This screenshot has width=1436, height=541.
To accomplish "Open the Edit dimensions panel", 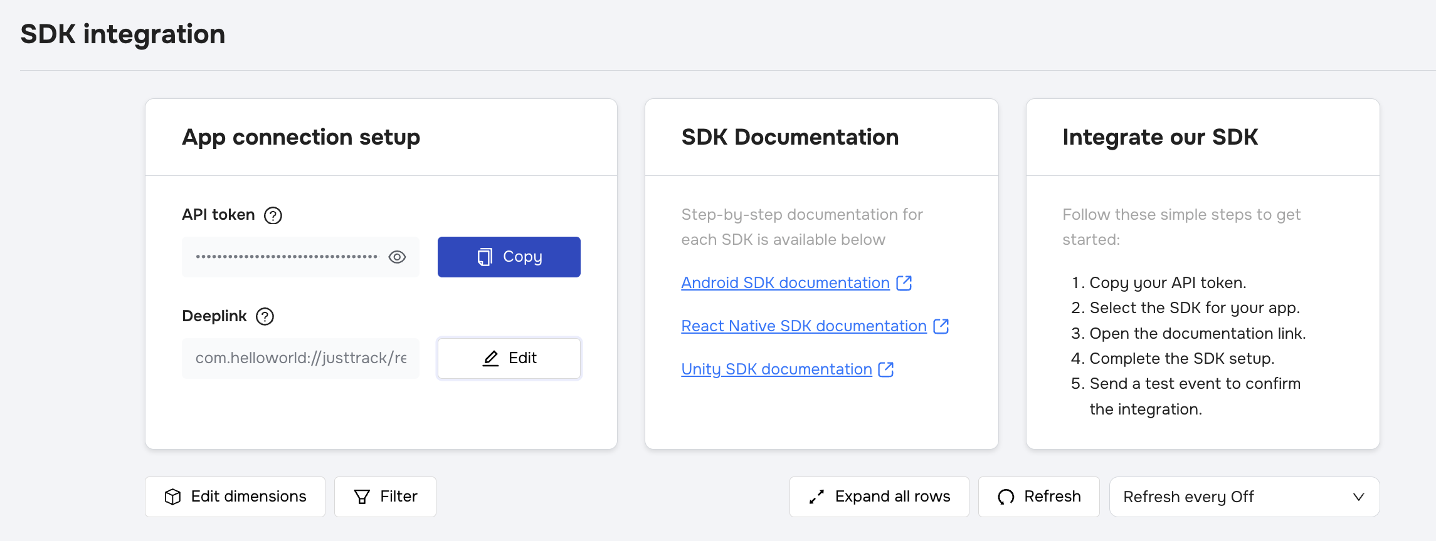I will click(x=235, y=497).
